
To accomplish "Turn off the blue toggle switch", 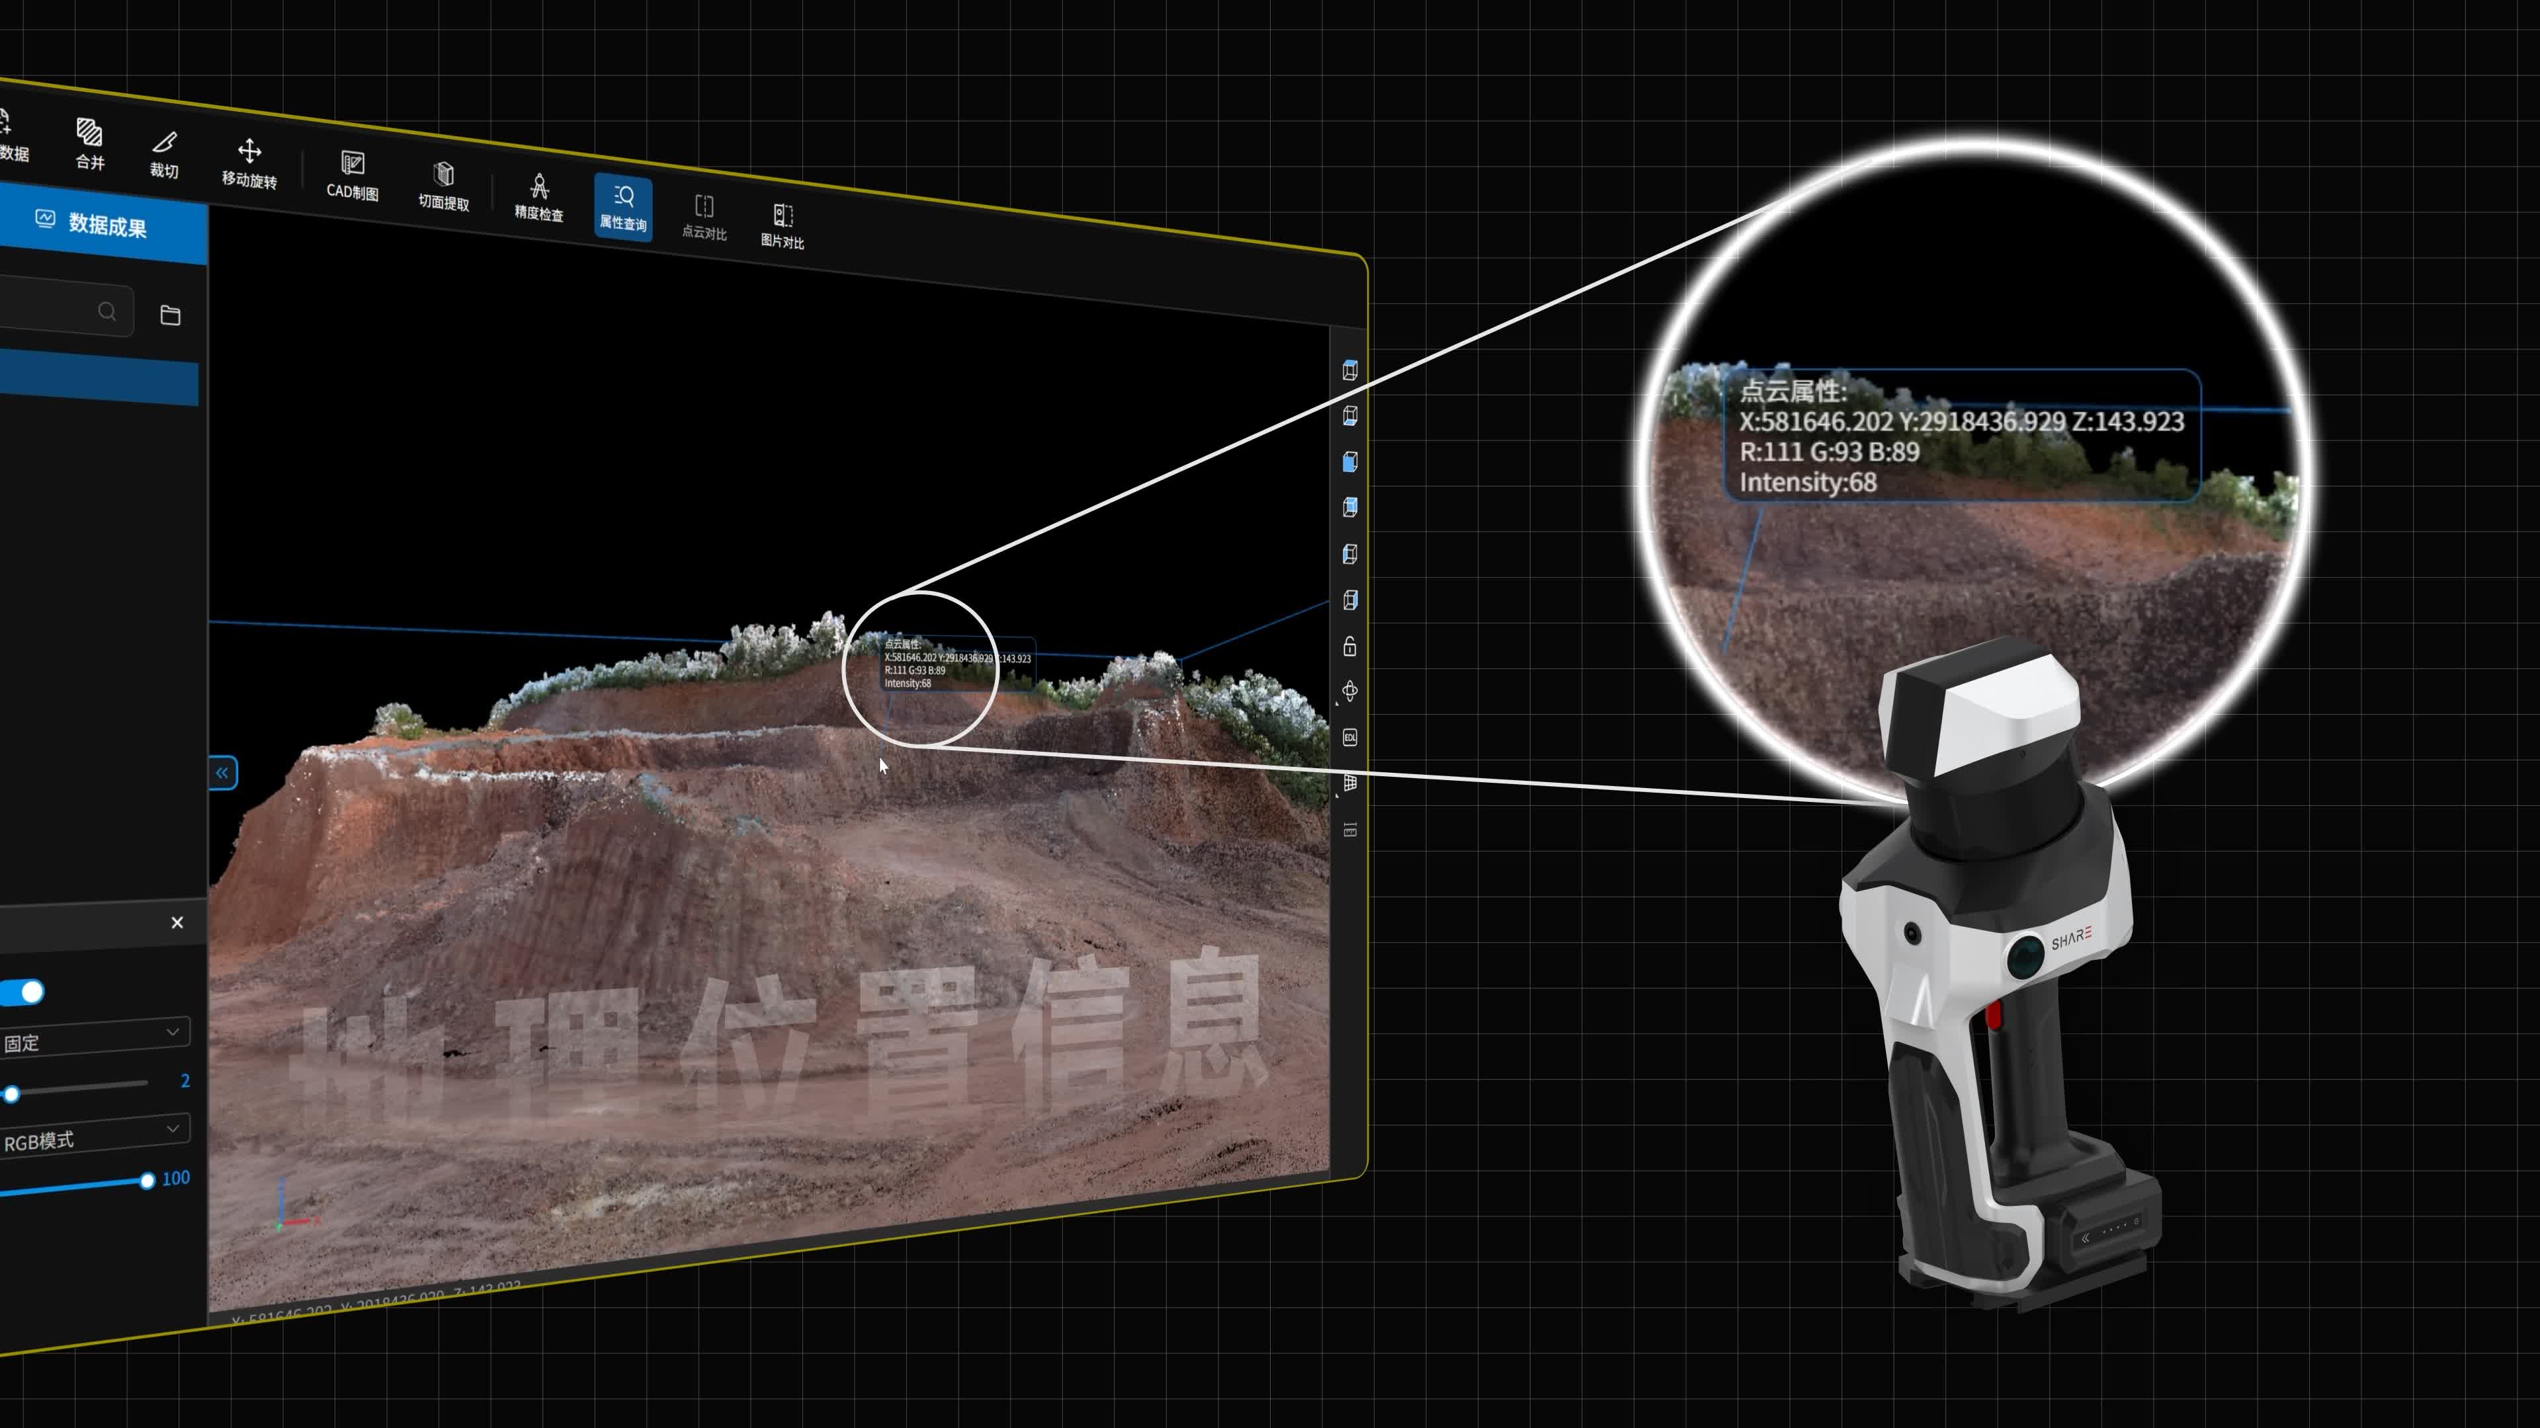I will 22,992.
